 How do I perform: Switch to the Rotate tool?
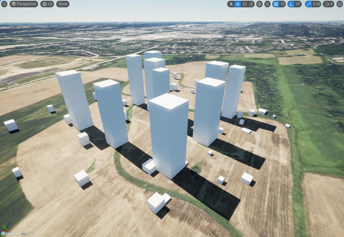244,4
